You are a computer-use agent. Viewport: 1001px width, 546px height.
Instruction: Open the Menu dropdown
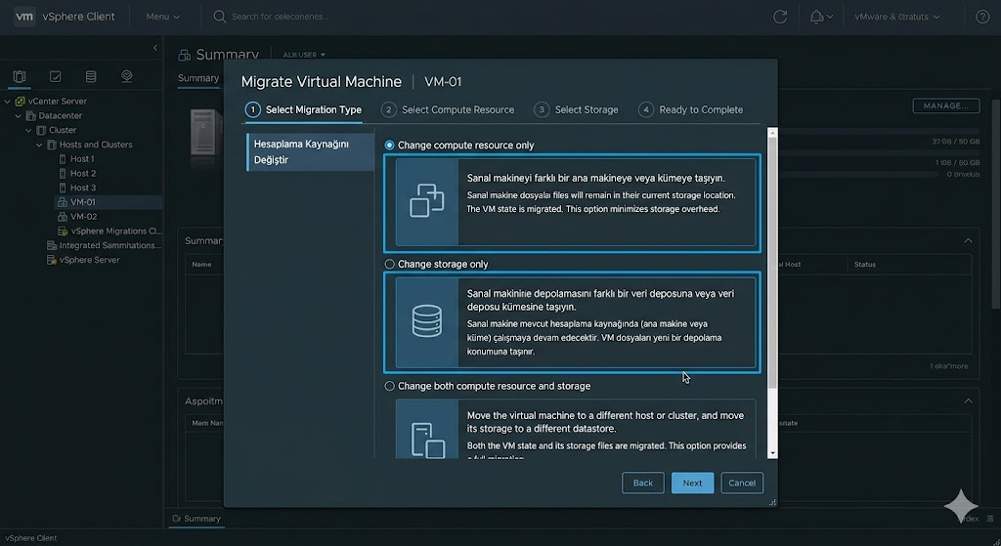pyautogui.click(x=163, y=17)
